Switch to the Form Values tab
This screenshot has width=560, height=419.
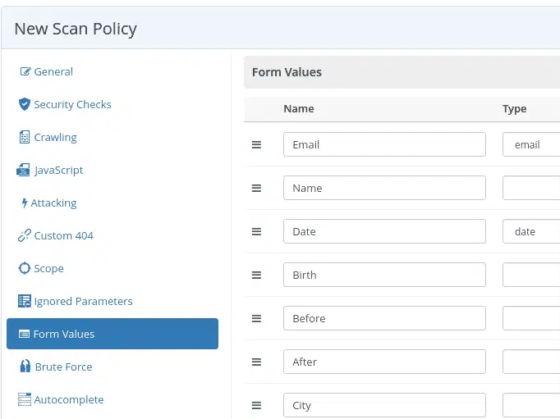coord(112,334)
